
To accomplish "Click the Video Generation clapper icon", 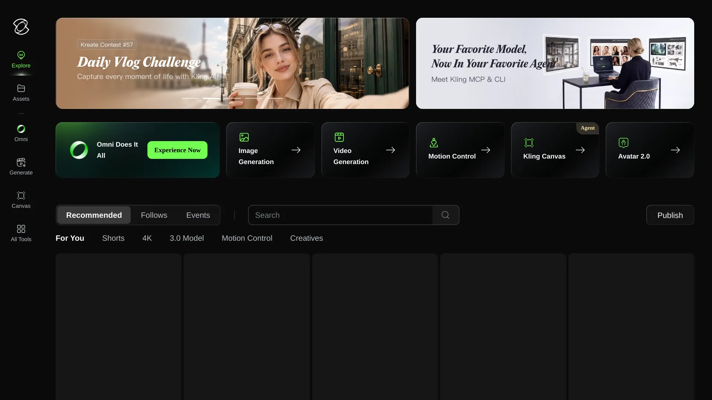I will pyautogui.click(x=339, y=137).
